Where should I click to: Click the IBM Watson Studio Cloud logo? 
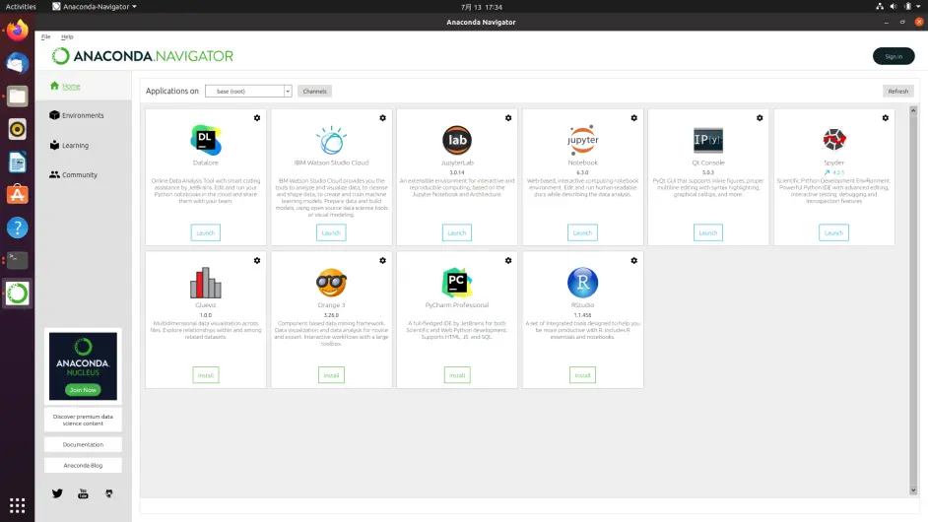(331, 140)
